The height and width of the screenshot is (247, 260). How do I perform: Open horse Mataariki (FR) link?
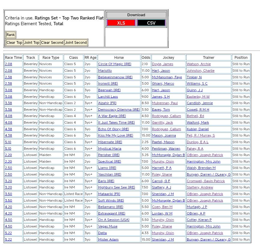coord(109,194)
